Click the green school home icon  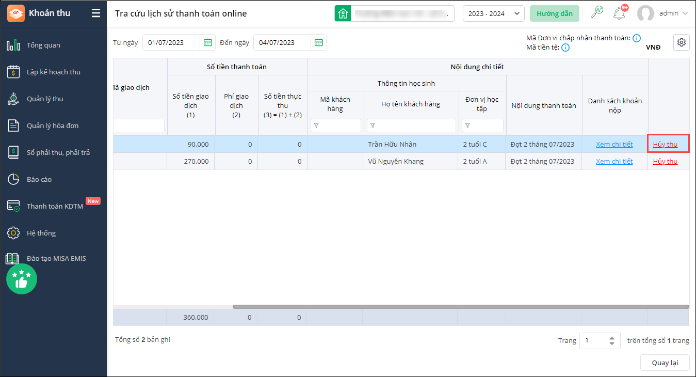coord(343,13)
